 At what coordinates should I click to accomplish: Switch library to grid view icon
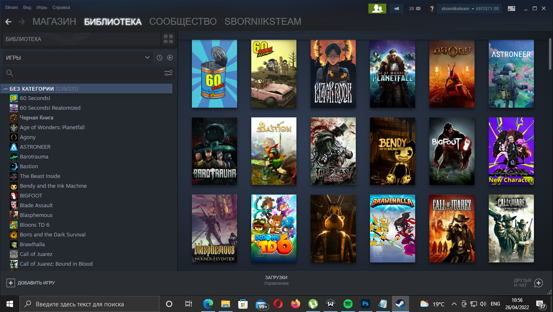[x=168, y=39]
